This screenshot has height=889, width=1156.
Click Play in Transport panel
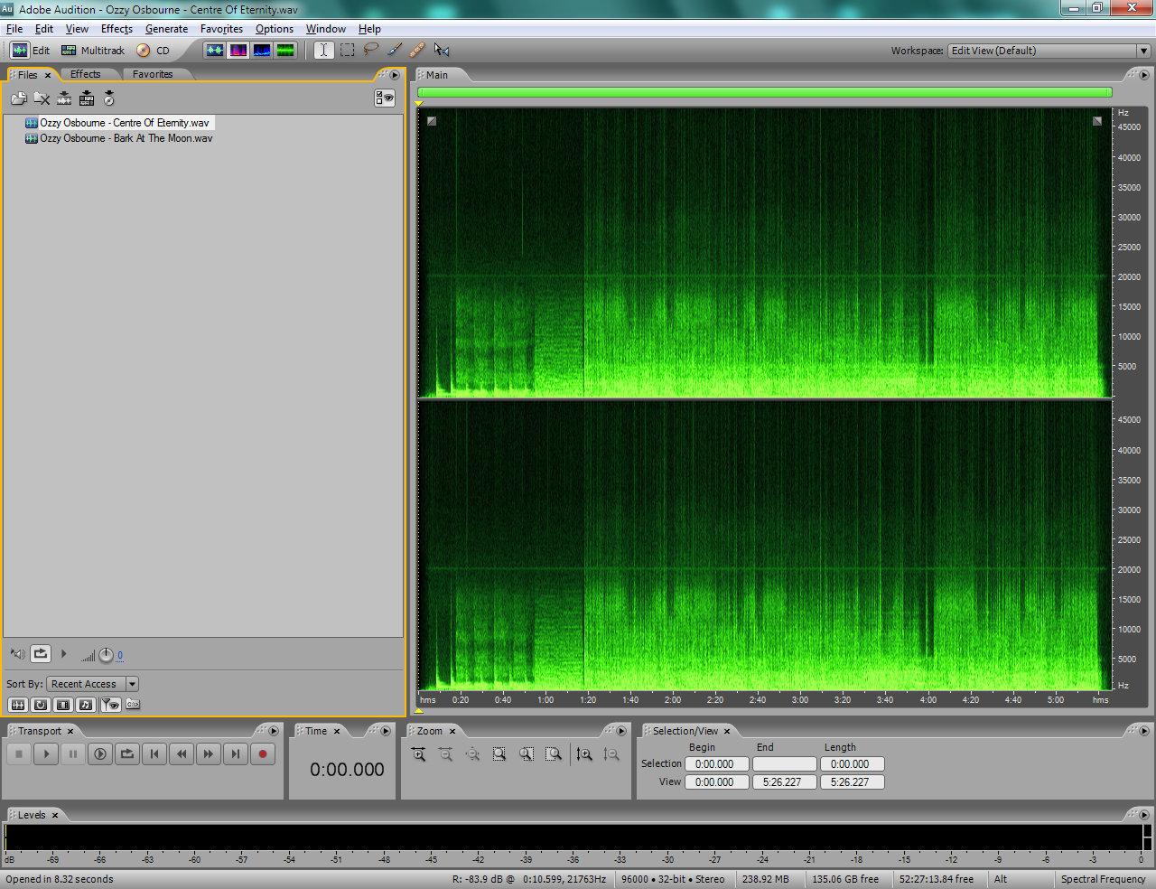click(x=46, y=753)
